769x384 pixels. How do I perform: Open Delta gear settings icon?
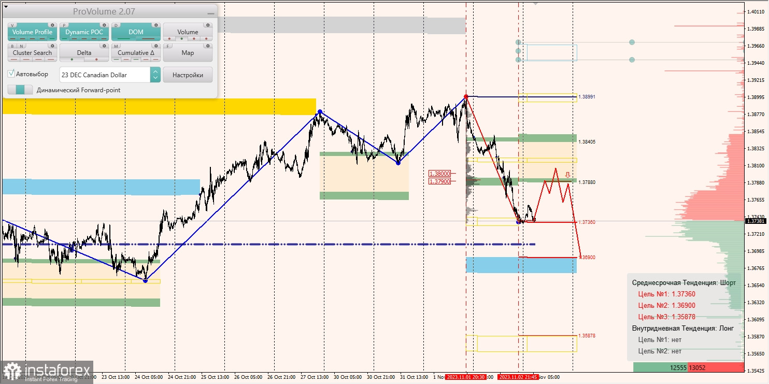click(104, 46)
